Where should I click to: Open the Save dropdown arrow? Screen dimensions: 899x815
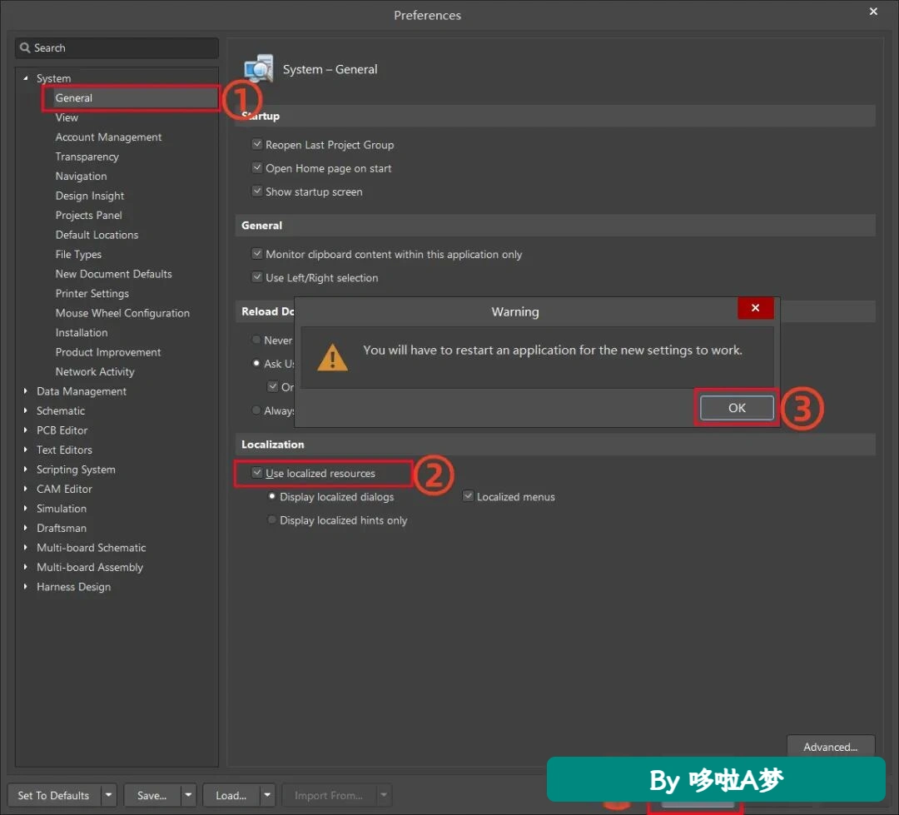[x=188, y=795]
